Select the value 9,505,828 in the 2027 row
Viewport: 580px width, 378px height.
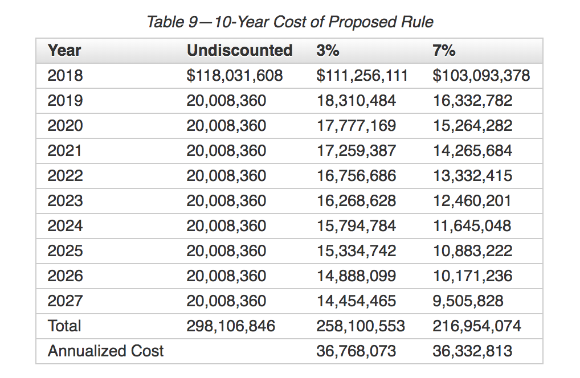(468, 301)
